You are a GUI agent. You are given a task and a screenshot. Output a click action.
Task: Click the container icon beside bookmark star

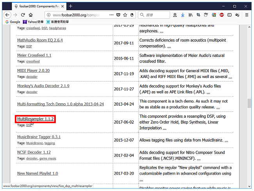tap(132, 15)
